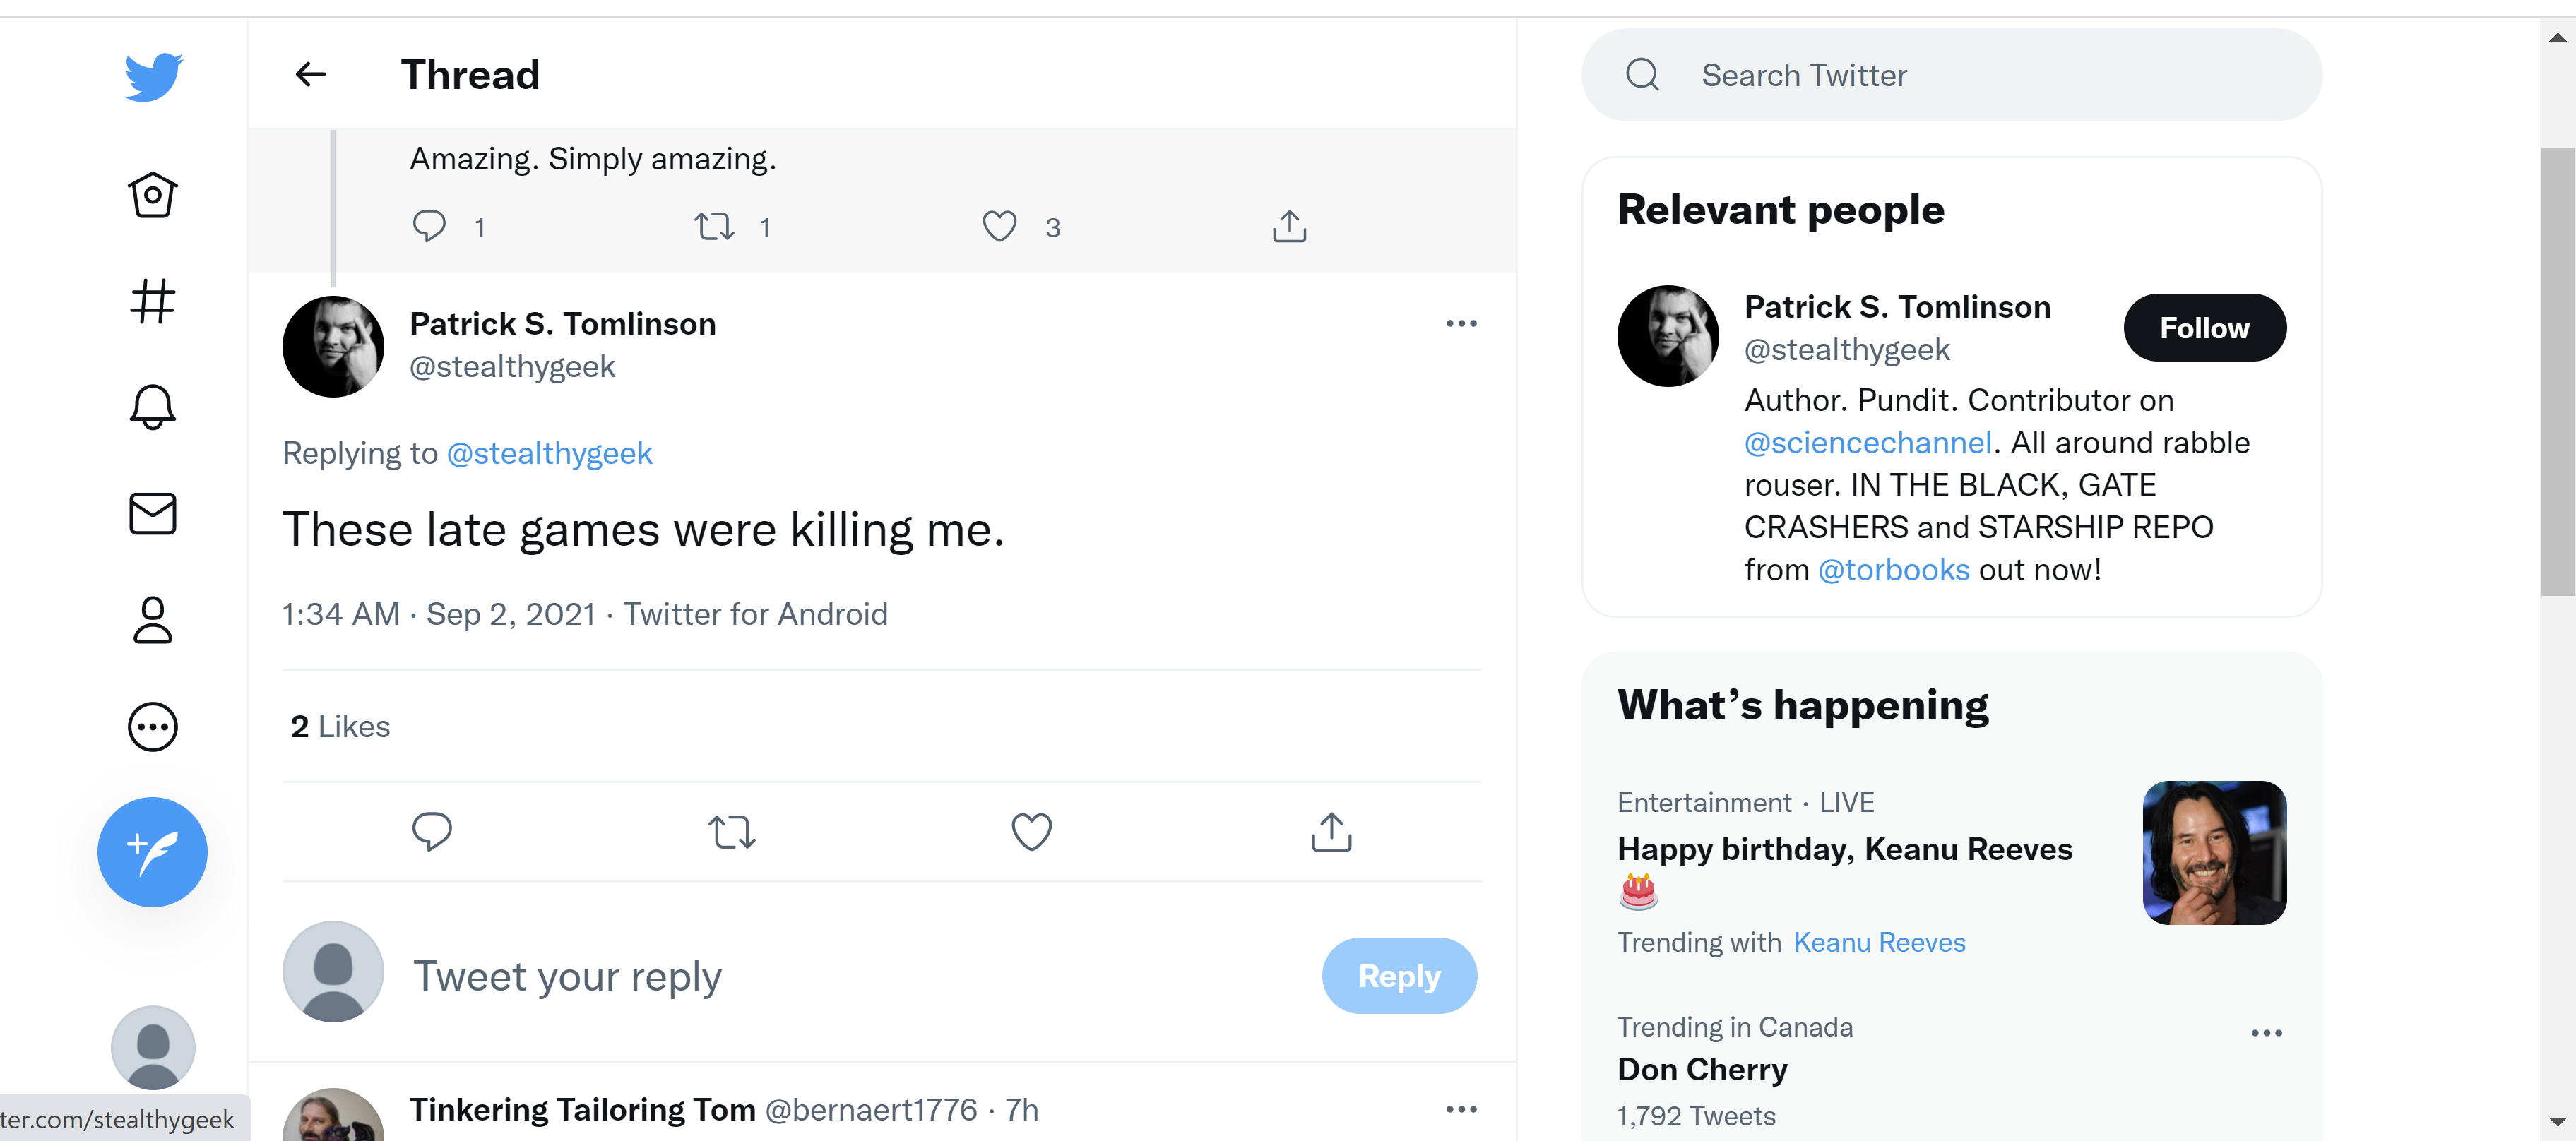The width and height of the screenshot is (2576, 1141).
Task: Like the 'These late games' tweet
Action: [x=1031, y=832]
